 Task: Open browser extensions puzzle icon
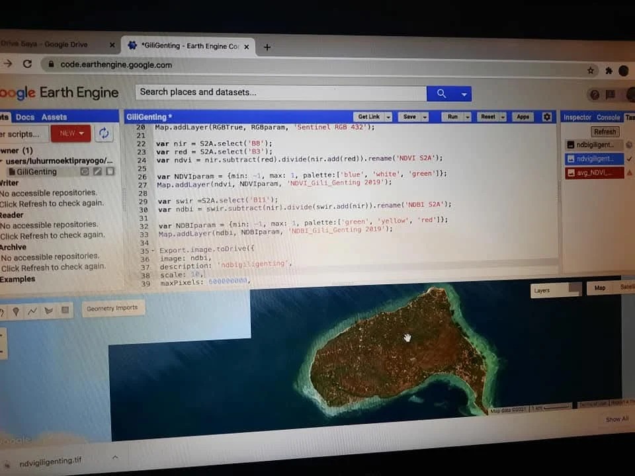pos(609,71)
